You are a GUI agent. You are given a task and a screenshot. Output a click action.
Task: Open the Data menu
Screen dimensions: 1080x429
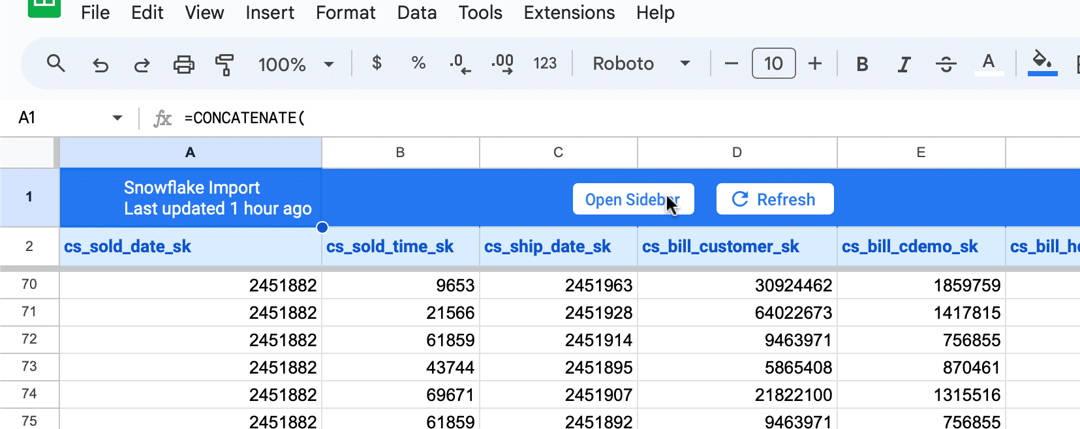417,12
